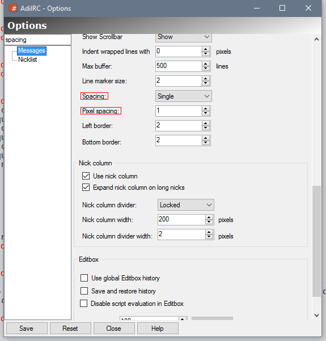
Task: Close the Options window with X
Action: (308, 8)
